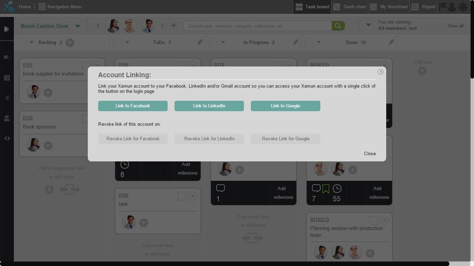Add a new lane with plus icon
The width and height of the screenshot is (474, 266).
pyautogui.click(x=422, y=71)
